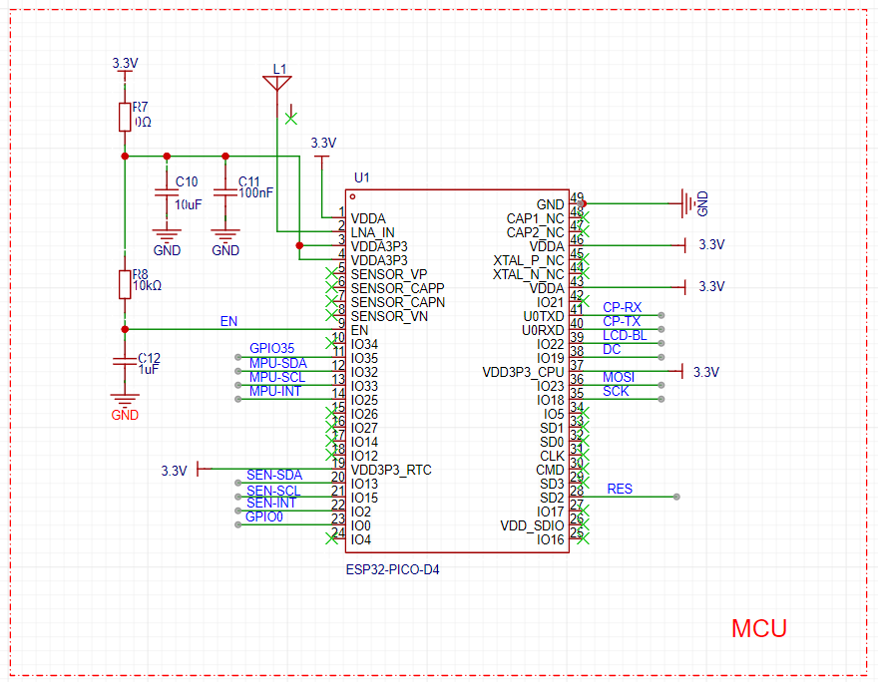The width and height of the screenshot is (878, 682).
Task: Select the R7 0Ω resistor symbol
Action: pyautogui.click(x=125, y=117)
